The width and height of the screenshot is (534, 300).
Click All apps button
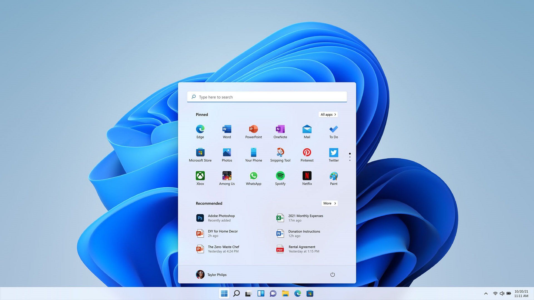tap(328, 115)
